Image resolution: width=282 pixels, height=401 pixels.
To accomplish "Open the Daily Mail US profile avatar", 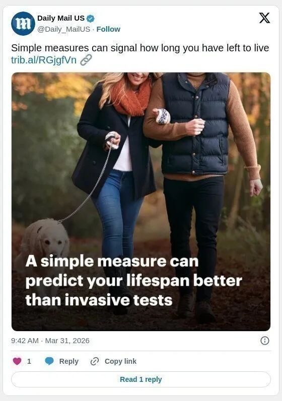I will coord(23,24).
